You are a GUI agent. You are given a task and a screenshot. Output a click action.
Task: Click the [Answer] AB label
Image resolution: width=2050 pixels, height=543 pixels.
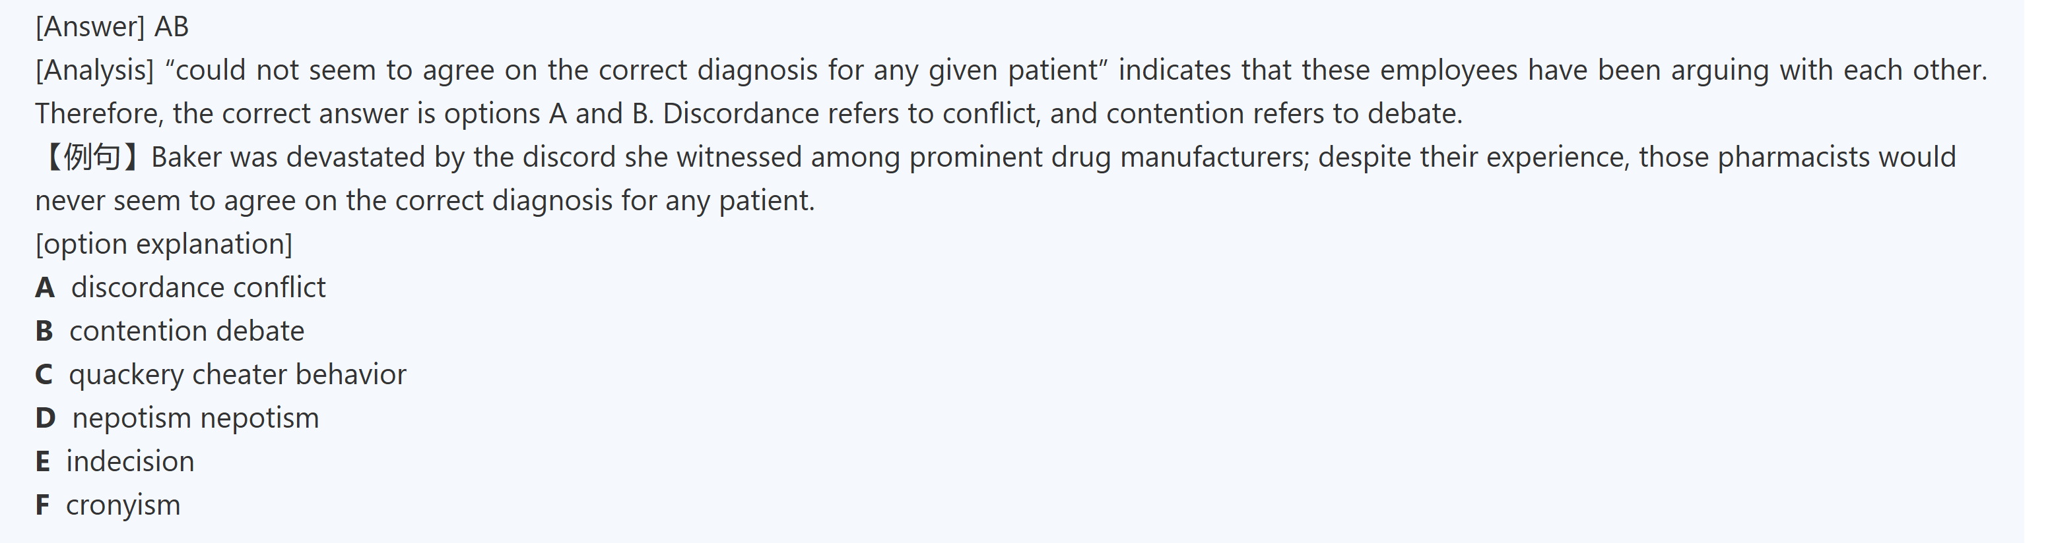pyautogui.click(x=112, y=27)
